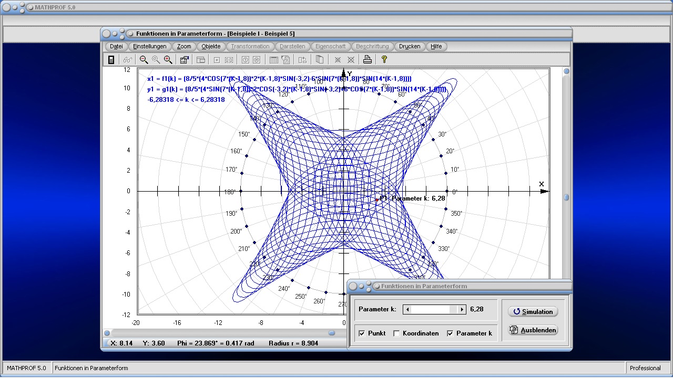This screenshot has width=673, height=378.
Task: Click the zoom out magnifier icon
Action: pos(144,60)
